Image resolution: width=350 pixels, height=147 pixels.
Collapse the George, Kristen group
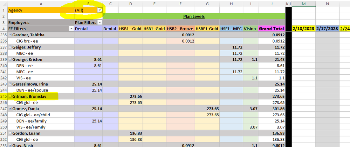[x=10, y=60]
